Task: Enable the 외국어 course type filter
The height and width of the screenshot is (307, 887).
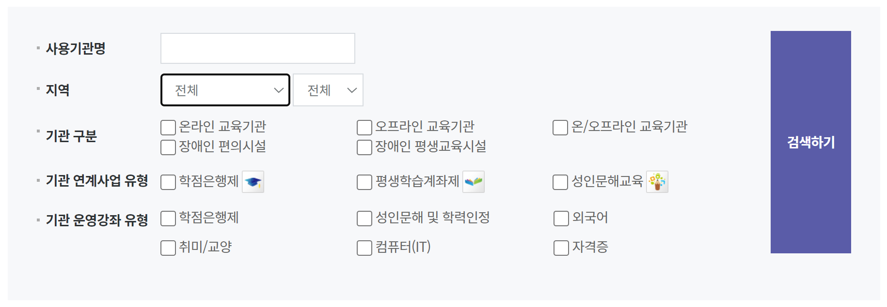Action: pos(560,219)
